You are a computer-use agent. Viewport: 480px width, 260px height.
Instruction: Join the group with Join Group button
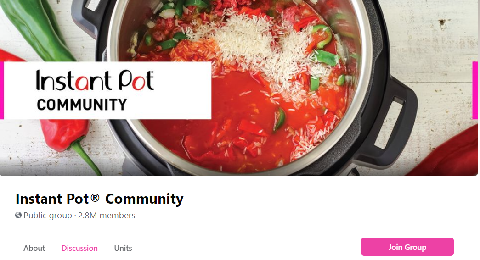point(407,247)
